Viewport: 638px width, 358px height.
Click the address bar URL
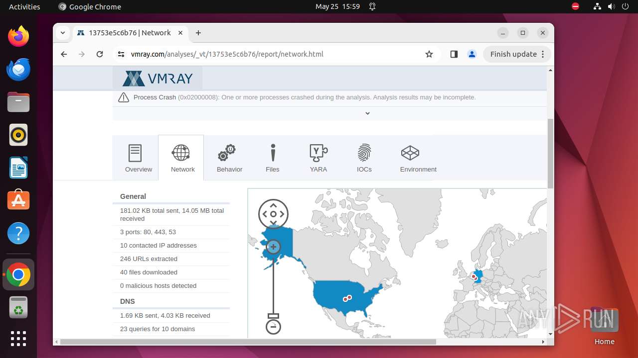(x=227, y=54)
